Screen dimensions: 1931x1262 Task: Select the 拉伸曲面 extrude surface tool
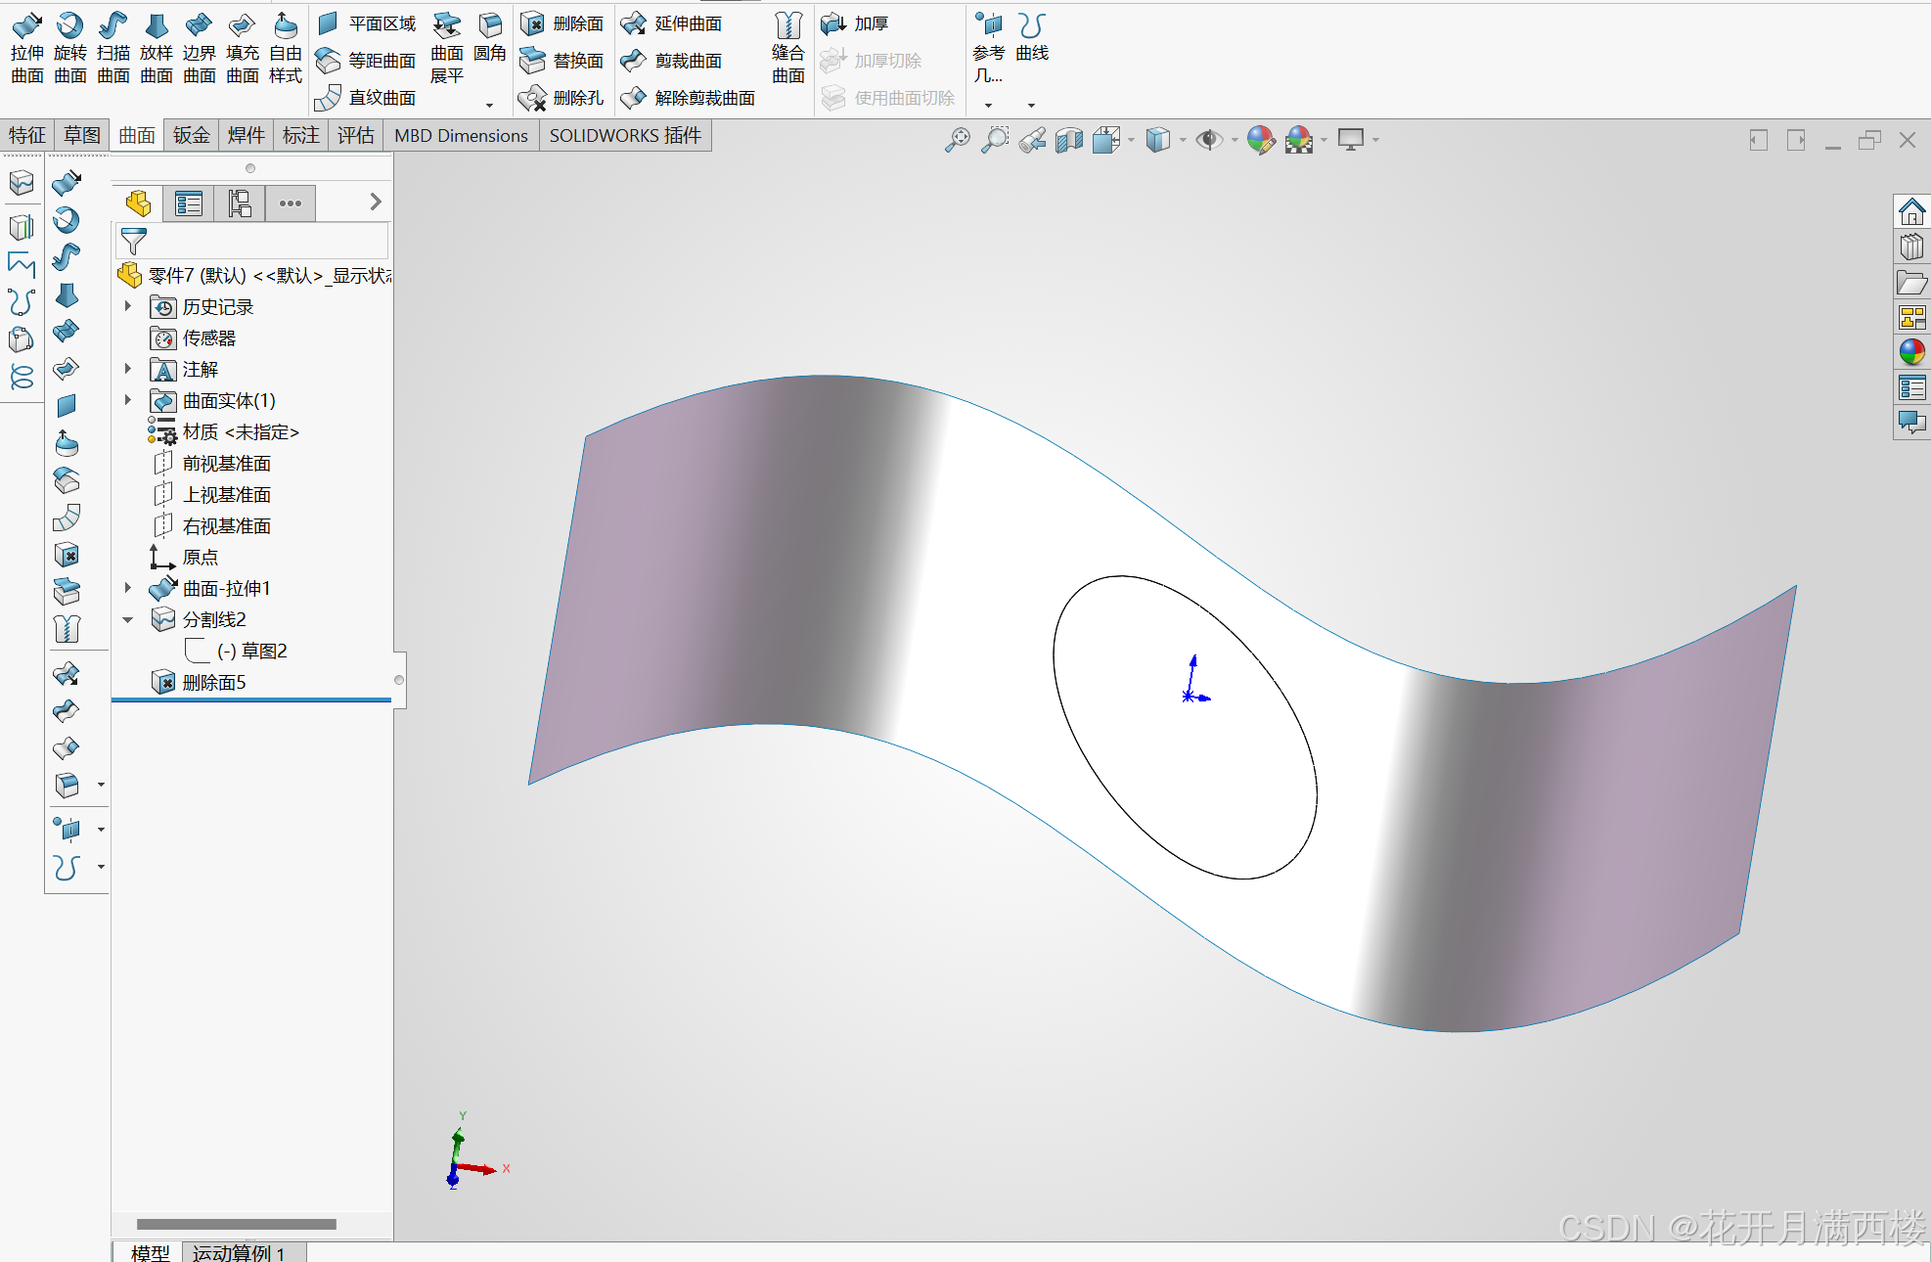[27, 49]
